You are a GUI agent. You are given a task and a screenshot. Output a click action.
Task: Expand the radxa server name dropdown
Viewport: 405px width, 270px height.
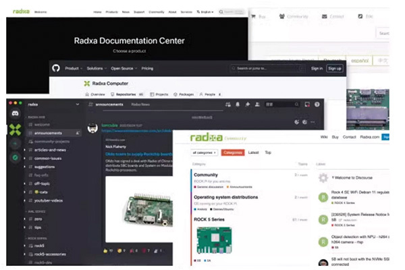[78, 105]
